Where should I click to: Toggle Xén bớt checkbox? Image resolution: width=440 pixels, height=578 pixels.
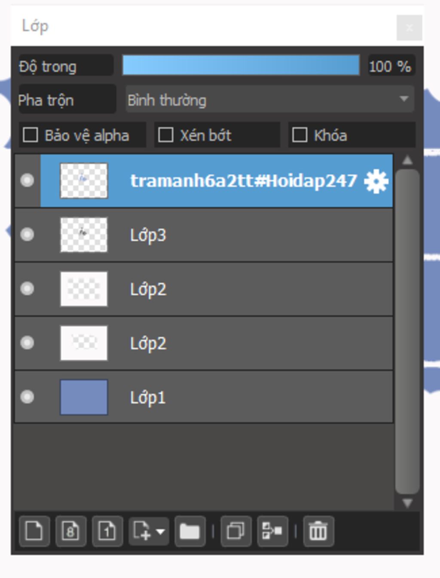pyautogui.click(x=166, y=135)
